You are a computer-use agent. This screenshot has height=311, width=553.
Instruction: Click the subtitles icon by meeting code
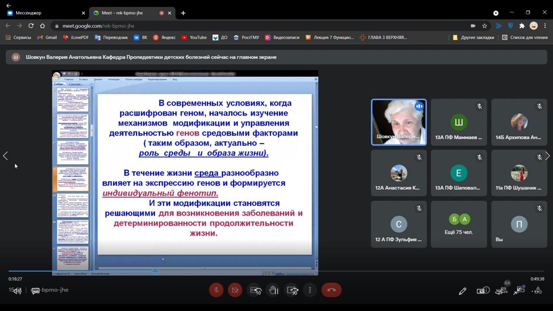click(36, 290)
